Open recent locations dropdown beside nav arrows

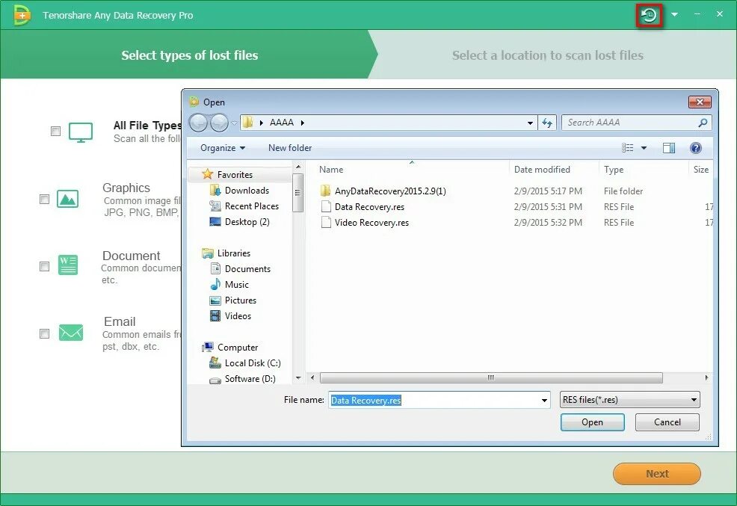click(x=234, y=123)
